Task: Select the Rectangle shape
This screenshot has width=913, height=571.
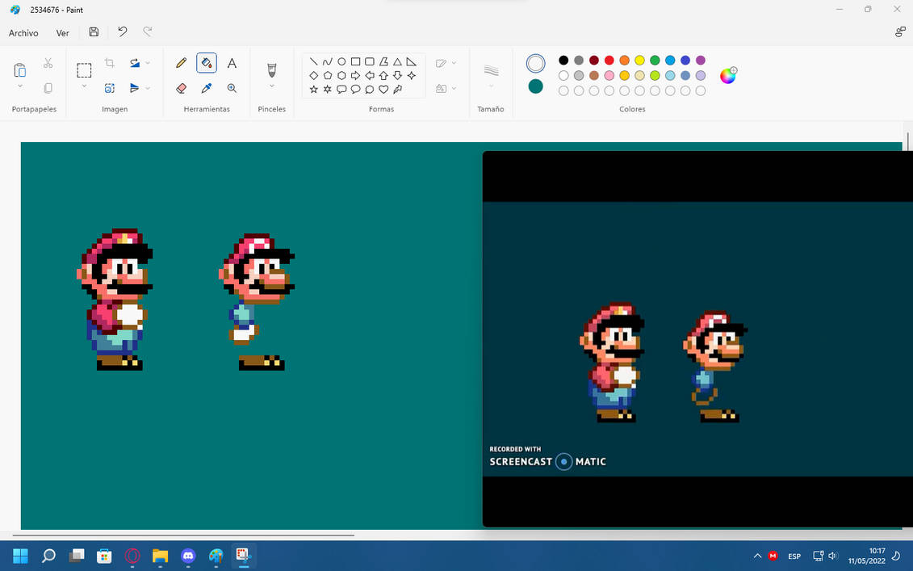Action: [x=355, y=61]
